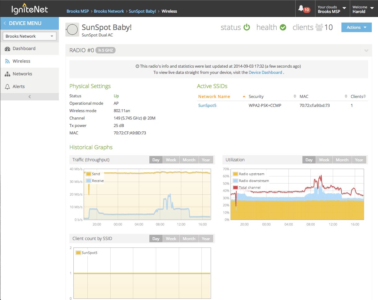
Task: Click the SunSpot5 legend swatch
Action: click(78, 253)
